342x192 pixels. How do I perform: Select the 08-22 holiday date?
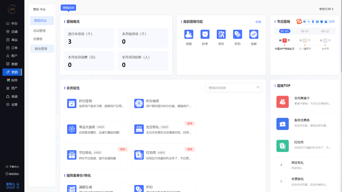[325, 31]
